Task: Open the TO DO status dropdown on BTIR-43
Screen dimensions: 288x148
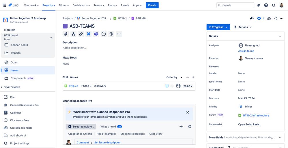Action: 188,86
